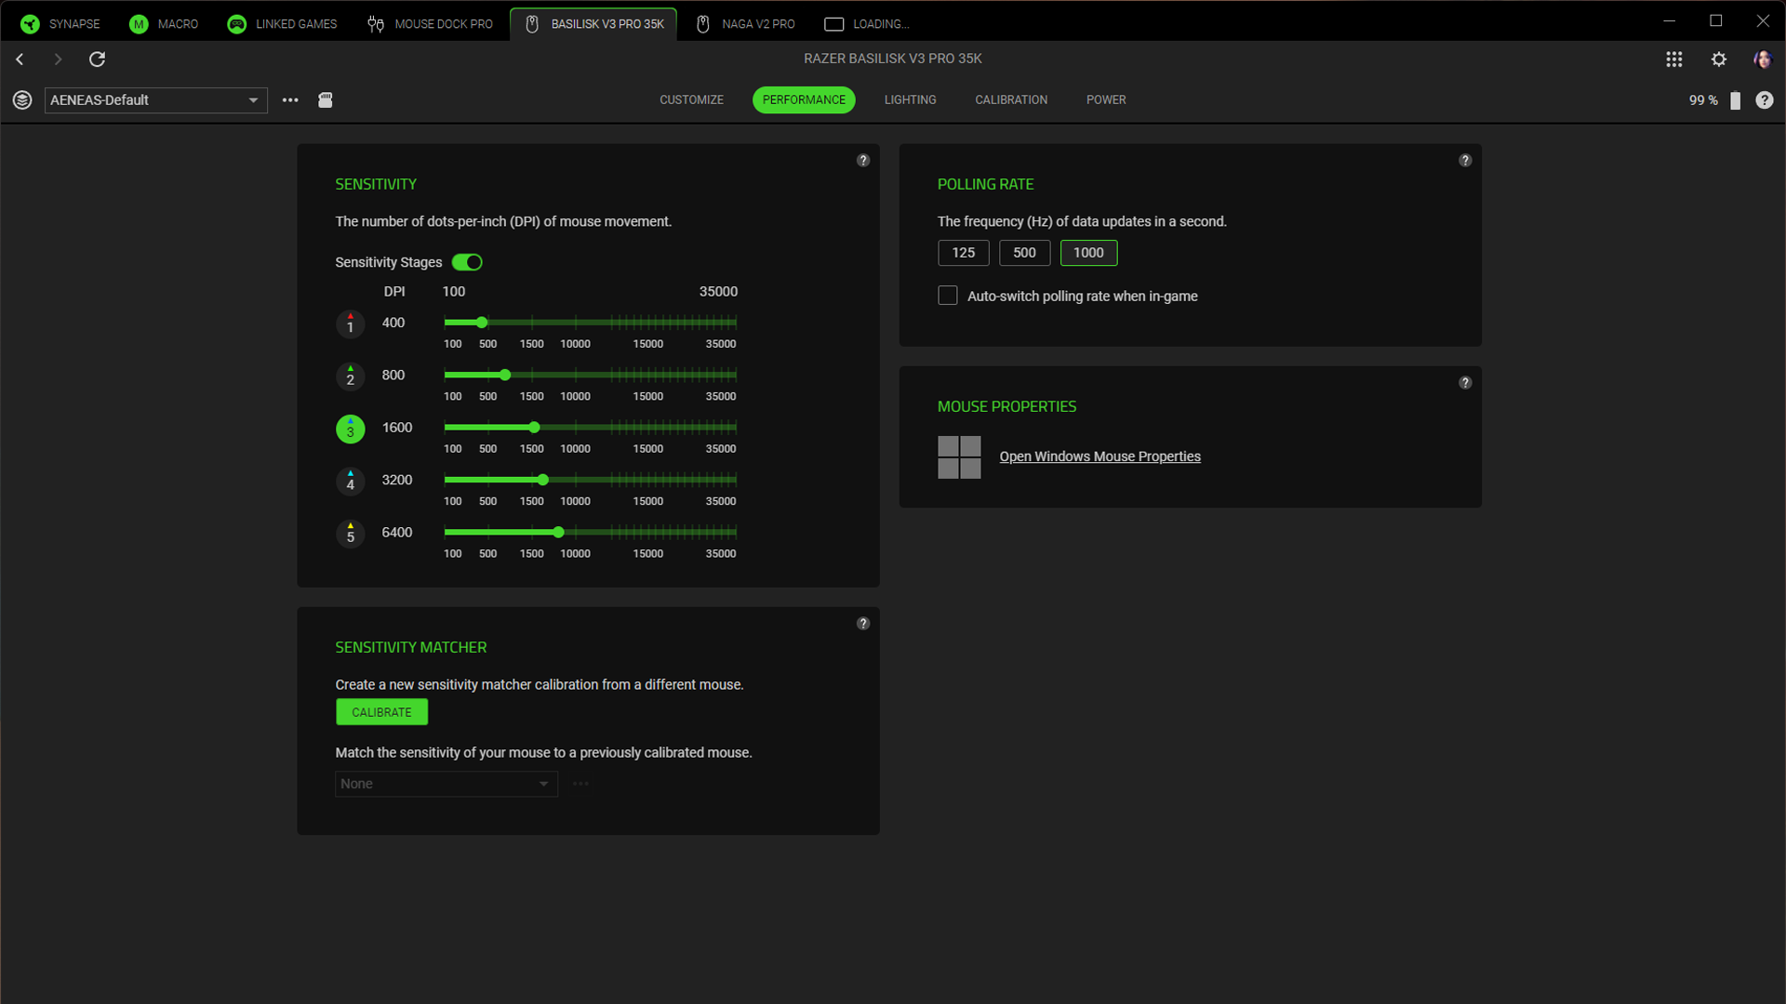Edit the 6400 DPI value

click(397, 533)
